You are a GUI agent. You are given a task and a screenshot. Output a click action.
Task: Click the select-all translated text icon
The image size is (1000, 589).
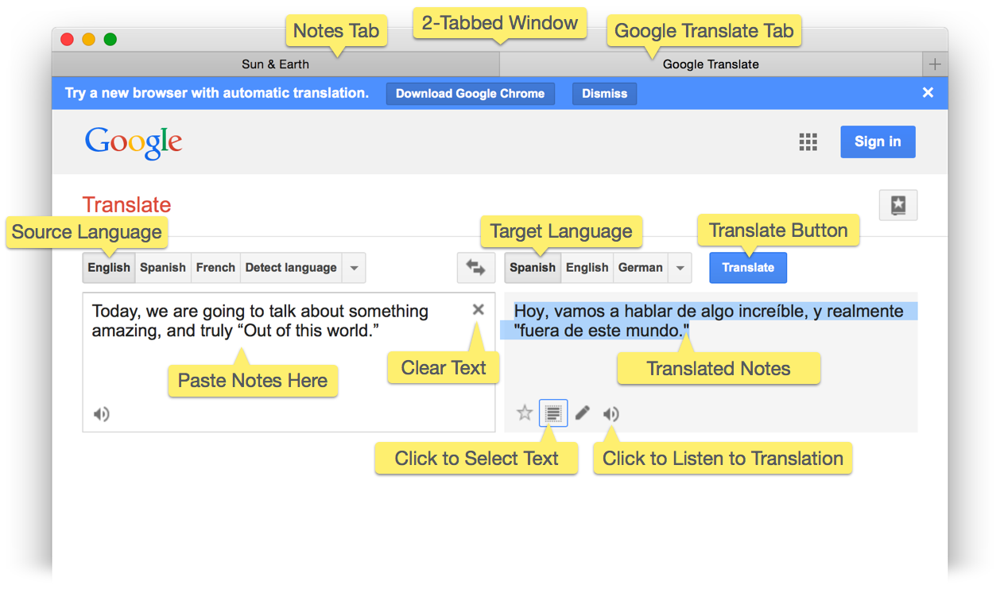click(x=553, y=413)
